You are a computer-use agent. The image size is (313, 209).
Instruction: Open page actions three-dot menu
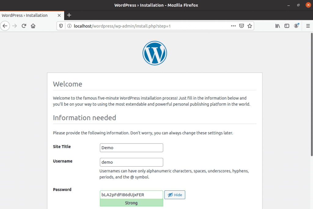[233, 26]
